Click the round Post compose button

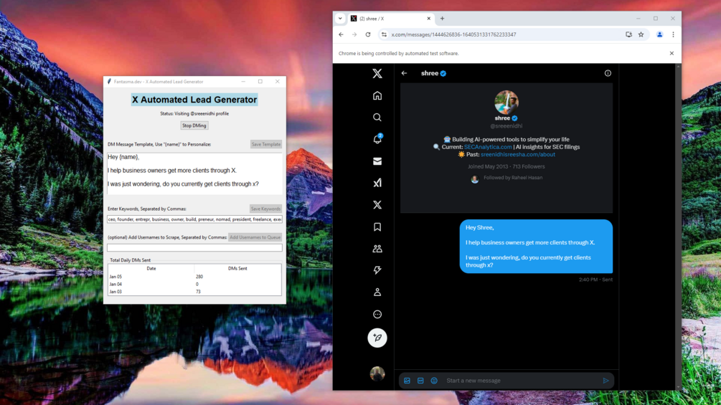point(377,338)
